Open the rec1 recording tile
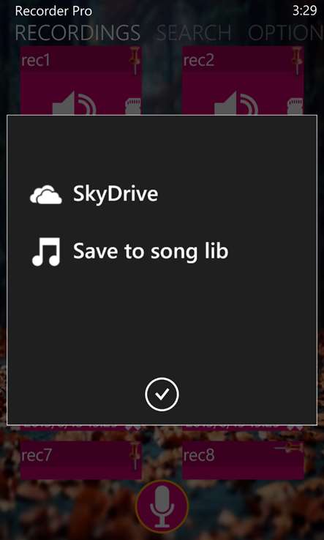 click(x=81, y=80)
